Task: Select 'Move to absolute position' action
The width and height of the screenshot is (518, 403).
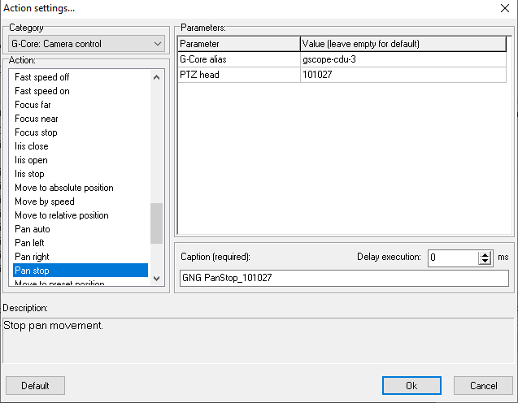Action: [63, 188]
